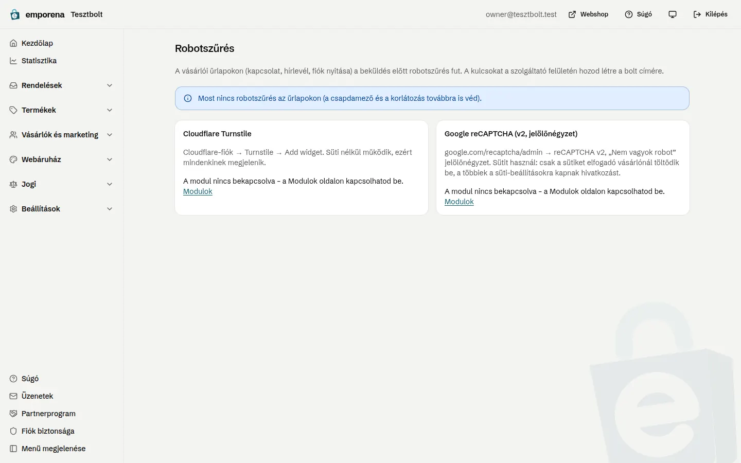Click the owner@tesztbolt.test account email
The height and width of the screenshot is (463, 741).
tap(521, 14)
